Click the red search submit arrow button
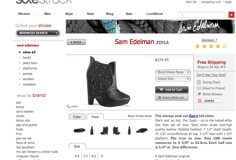Viewport: 236px width, 160px height. tap(231, 15)
